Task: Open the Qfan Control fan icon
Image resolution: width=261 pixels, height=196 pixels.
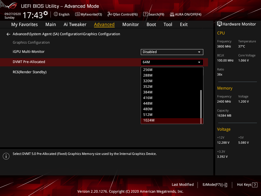Action: coord(110,14)
